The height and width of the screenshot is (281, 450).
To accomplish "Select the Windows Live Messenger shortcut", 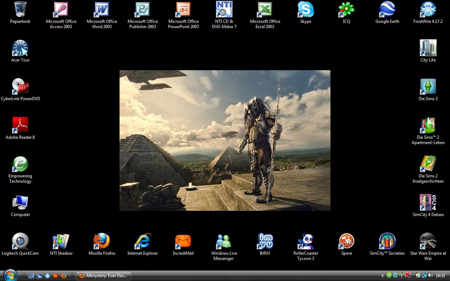I will pos(224,247).
